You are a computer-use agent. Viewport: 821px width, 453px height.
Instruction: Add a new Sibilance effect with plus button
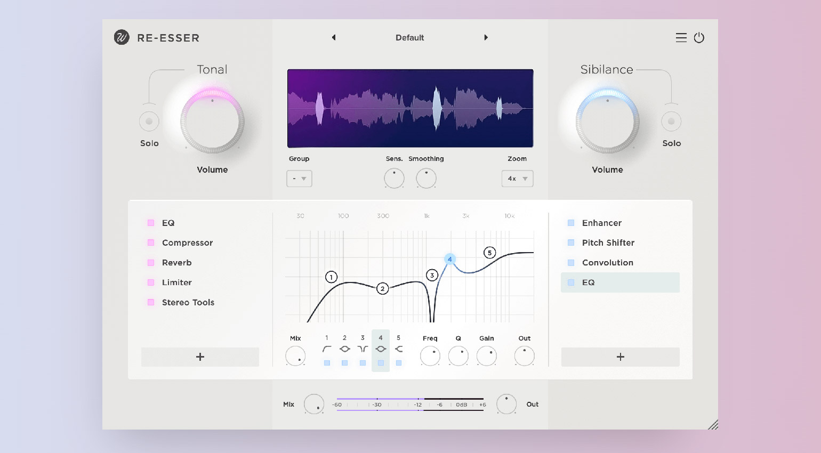(x=620, y=357)
